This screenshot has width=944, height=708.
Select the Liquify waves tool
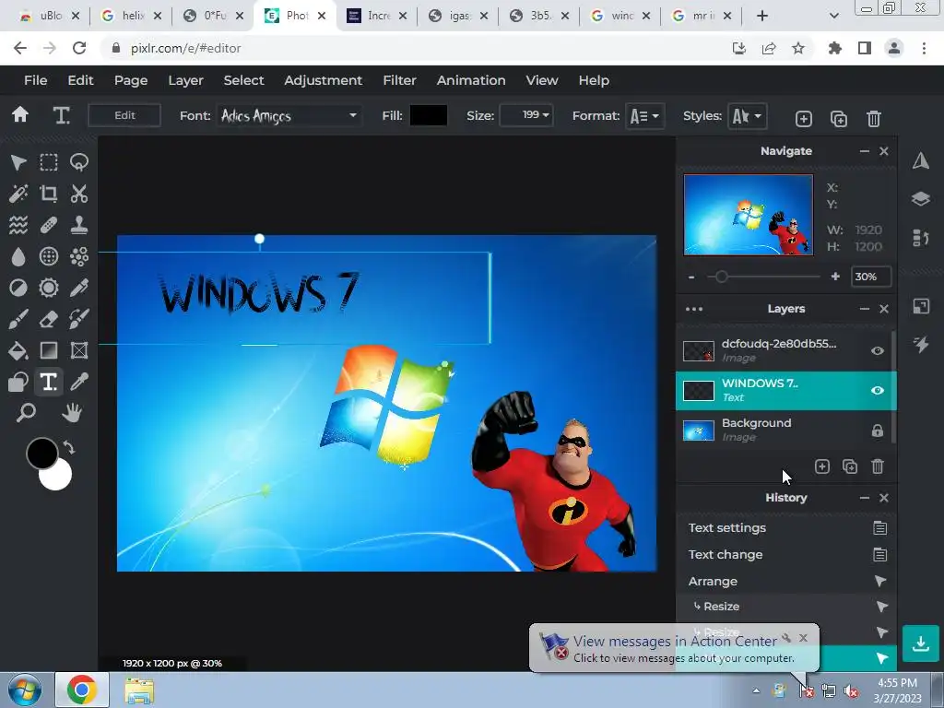click(18, 225)
